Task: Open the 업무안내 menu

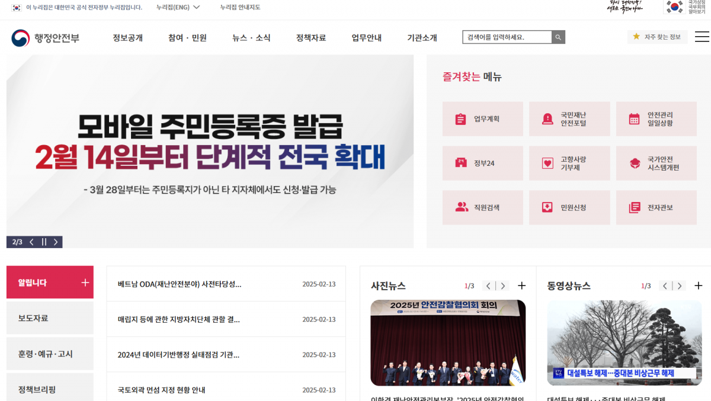Action: (x=366, y=38)
